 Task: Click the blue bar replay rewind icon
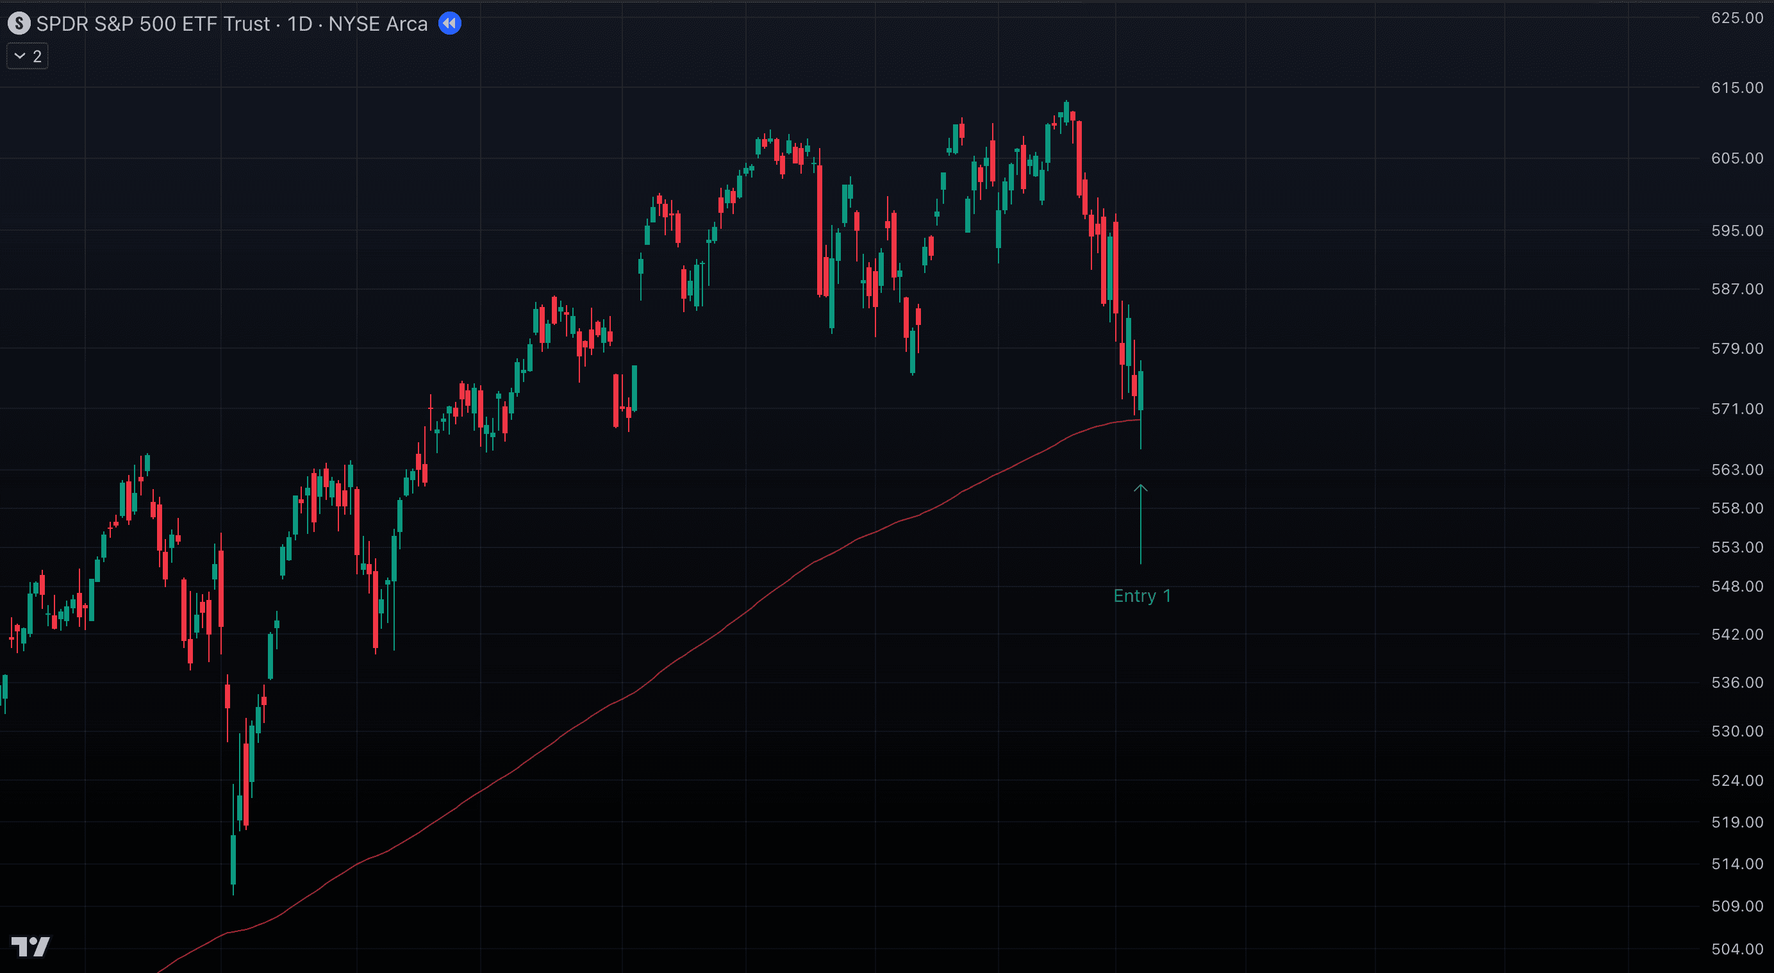(450, 24)
